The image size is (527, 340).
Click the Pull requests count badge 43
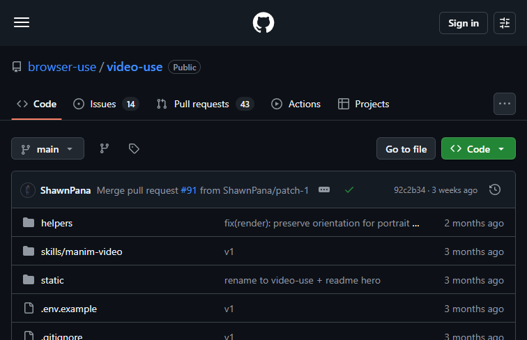[x=245, y=104]
